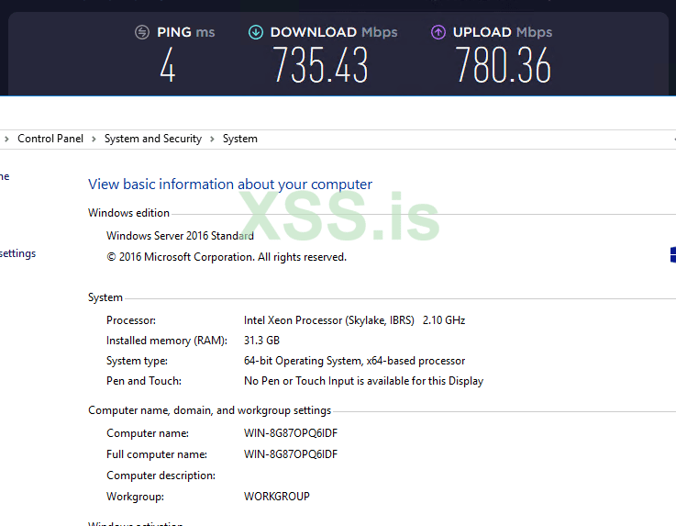The height and width of the screenshot is (526, 676).
Task: Click Computer description: label
Action: click(x=161, y=476)
